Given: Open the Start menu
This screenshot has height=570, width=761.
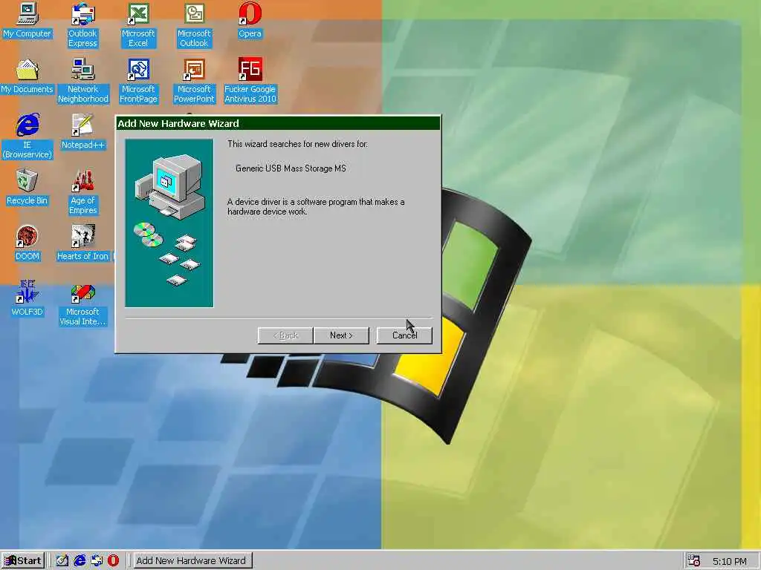Looking at the screenshot, I should tap(23, 561).
